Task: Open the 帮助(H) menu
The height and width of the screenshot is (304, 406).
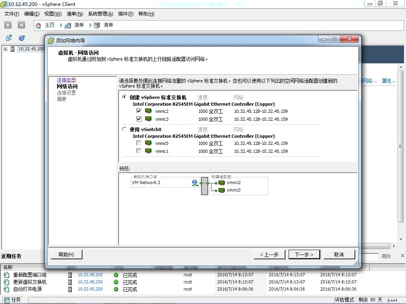Action: coord(146,14)
